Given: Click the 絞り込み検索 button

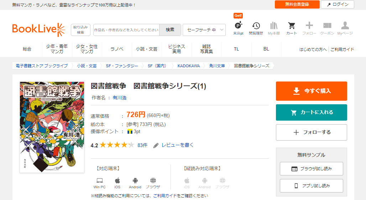Looking at the screenshot, I should 80,30.
